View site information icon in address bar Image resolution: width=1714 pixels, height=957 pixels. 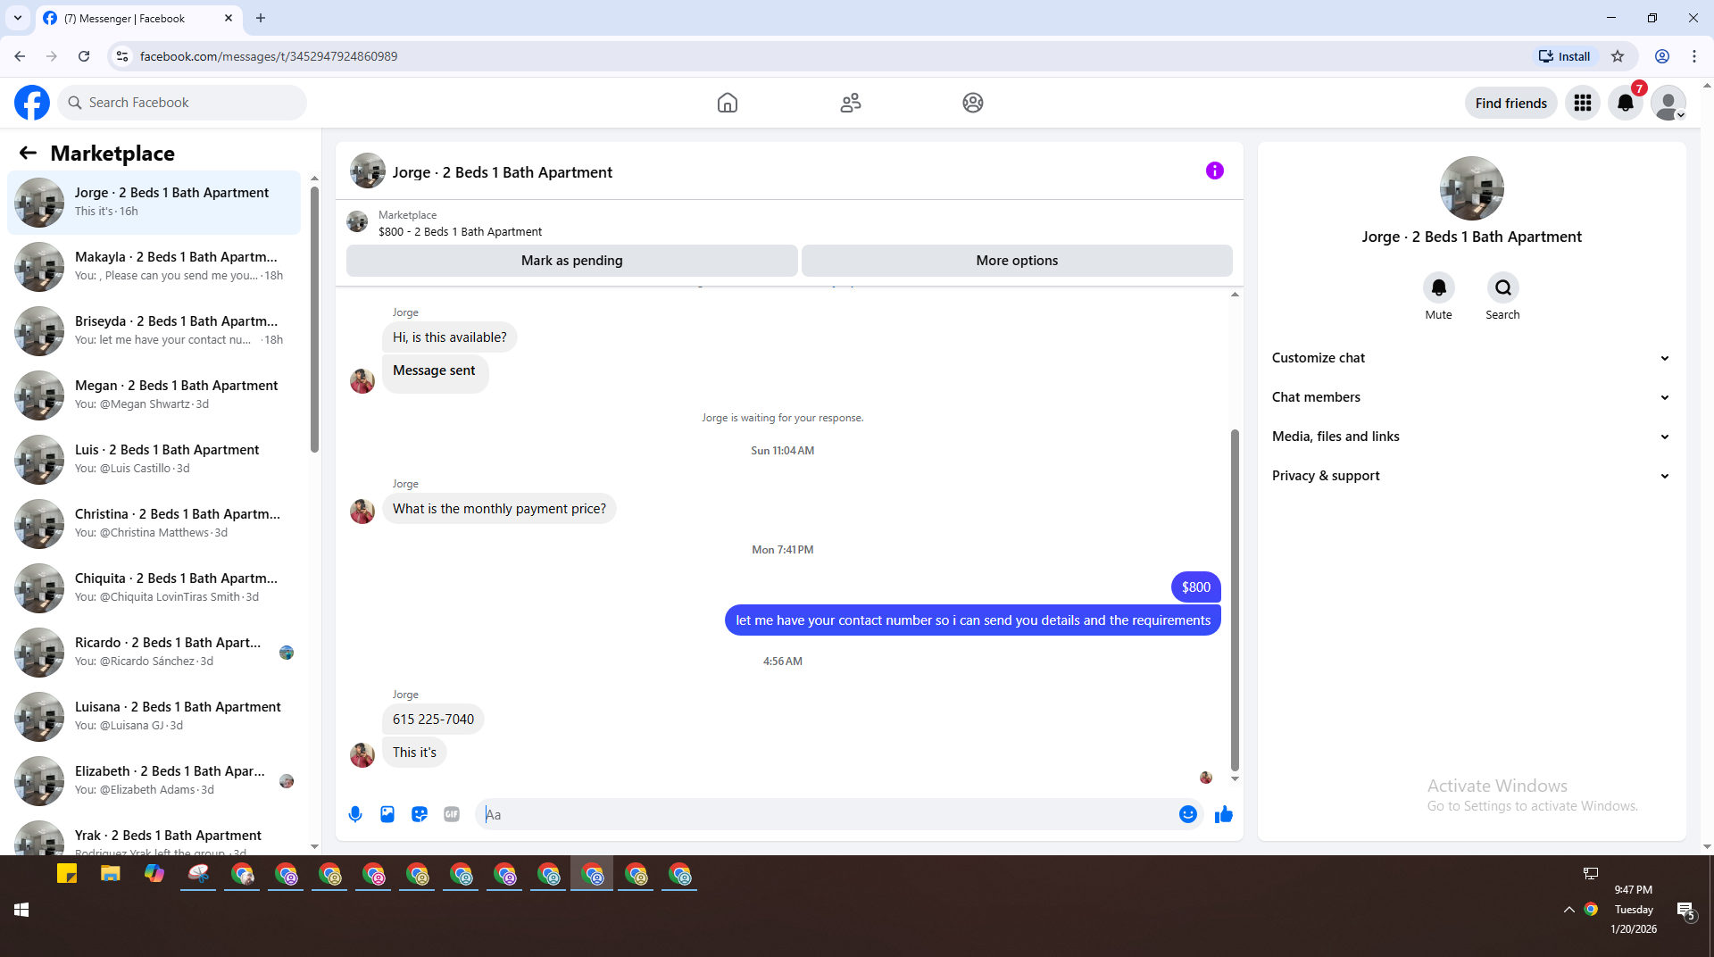122,56
